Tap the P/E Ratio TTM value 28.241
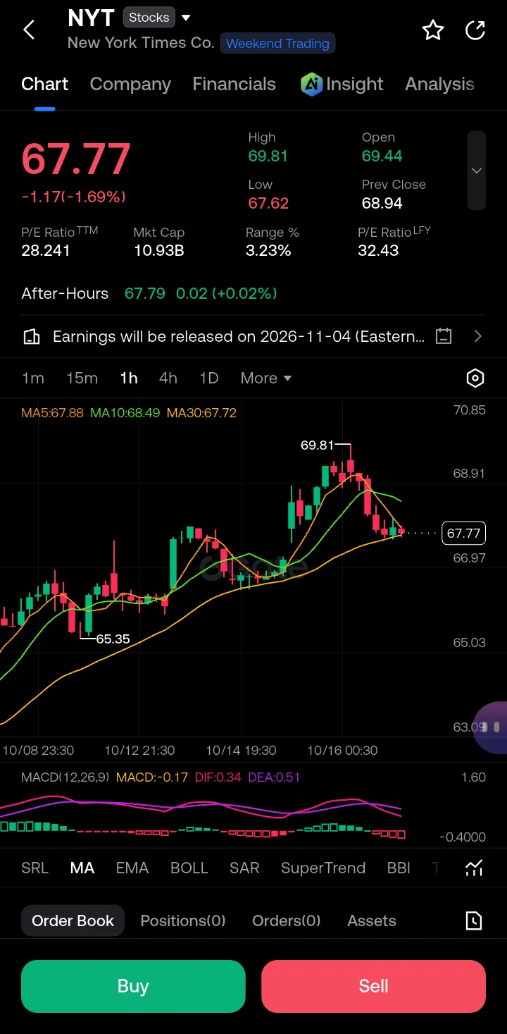Image resolution: width=507 pixels, height=1034 pixels. point(46,250)
